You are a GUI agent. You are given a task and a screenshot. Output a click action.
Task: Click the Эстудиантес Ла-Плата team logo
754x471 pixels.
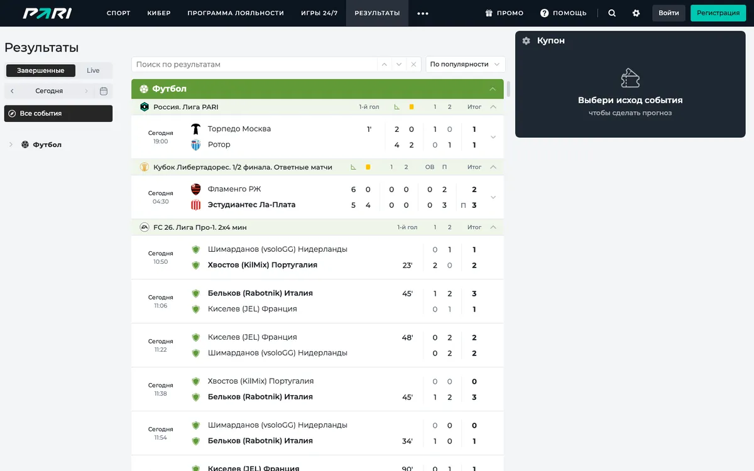tap(195, 205)
